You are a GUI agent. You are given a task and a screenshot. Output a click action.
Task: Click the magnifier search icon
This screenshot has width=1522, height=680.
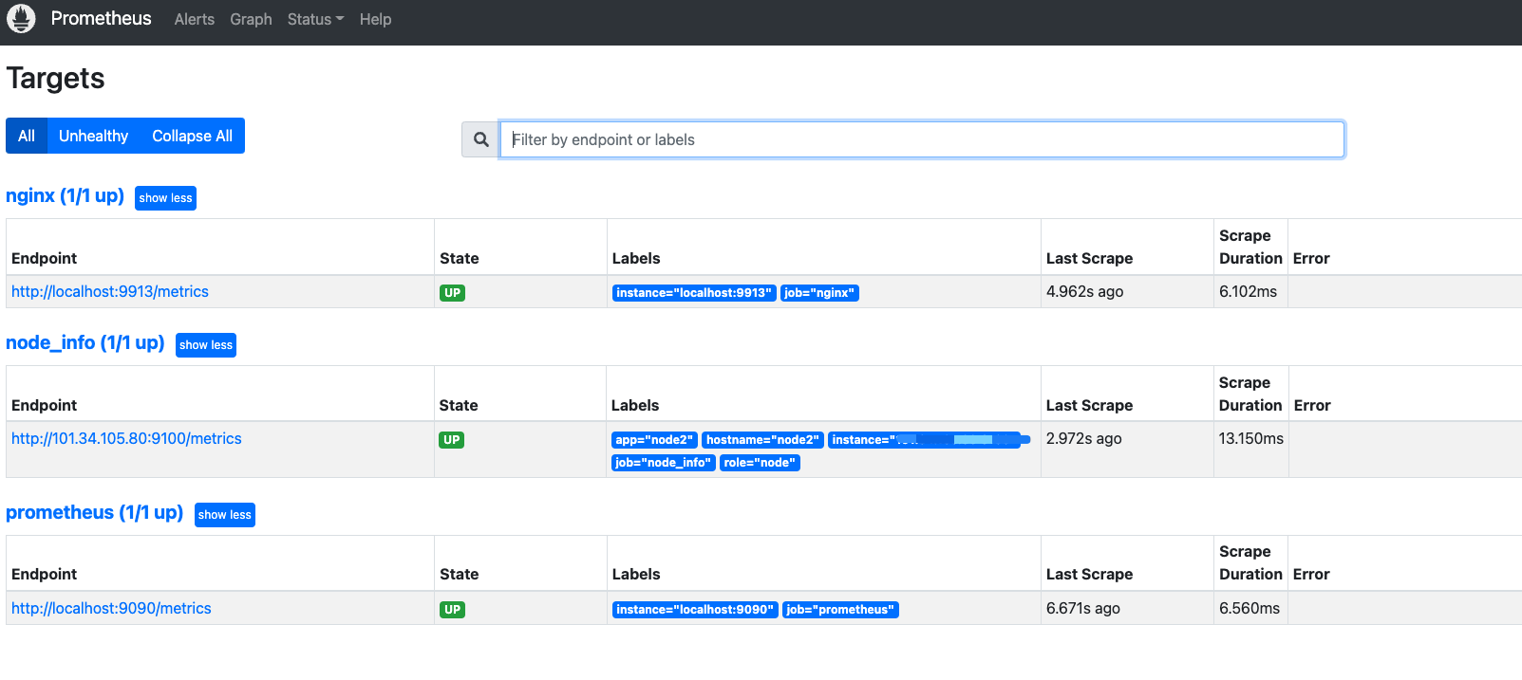481,139
